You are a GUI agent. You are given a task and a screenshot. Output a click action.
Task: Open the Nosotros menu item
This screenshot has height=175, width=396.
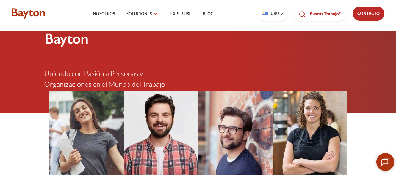coord(104,14)
